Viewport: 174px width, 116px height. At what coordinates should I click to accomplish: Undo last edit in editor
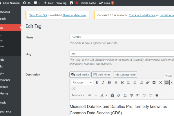[x=144, y=95]
